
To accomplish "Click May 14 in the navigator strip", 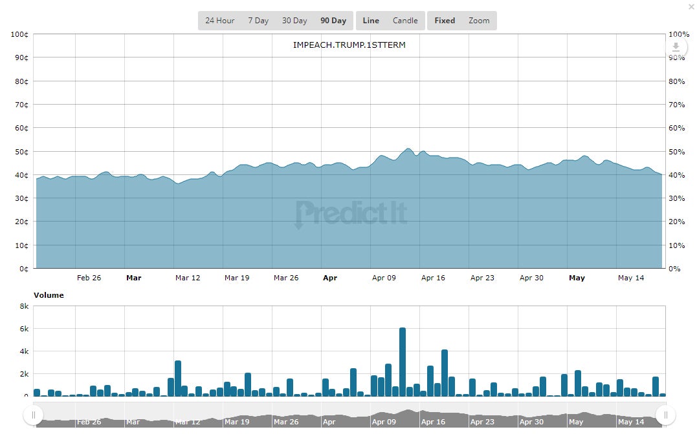I will [x=631, y=422].
